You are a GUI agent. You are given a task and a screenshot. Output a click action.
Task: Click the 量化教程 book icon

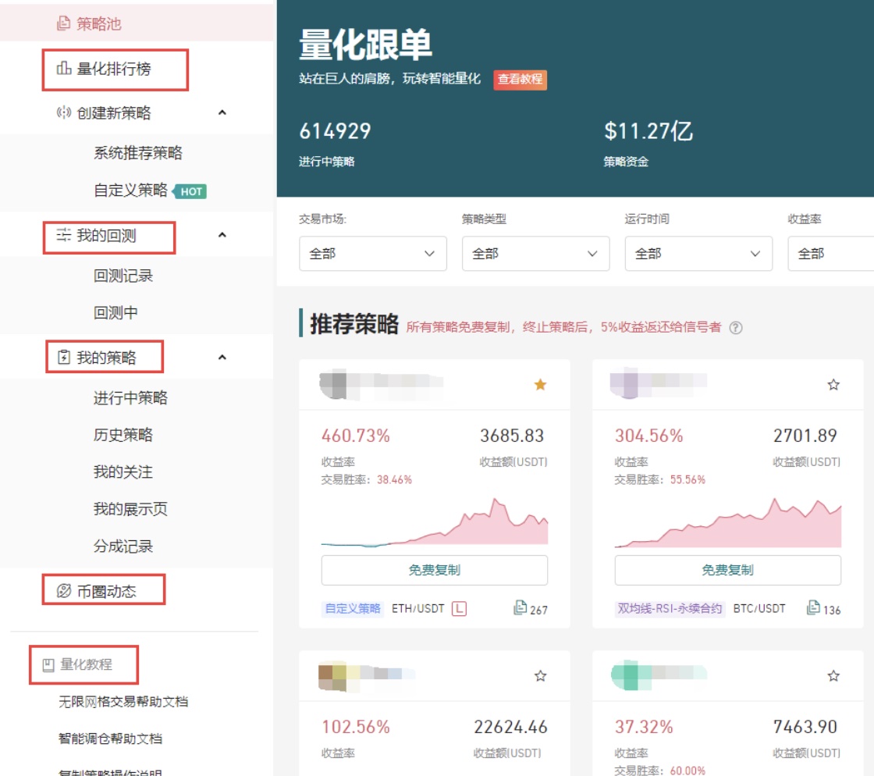(48, 664)
